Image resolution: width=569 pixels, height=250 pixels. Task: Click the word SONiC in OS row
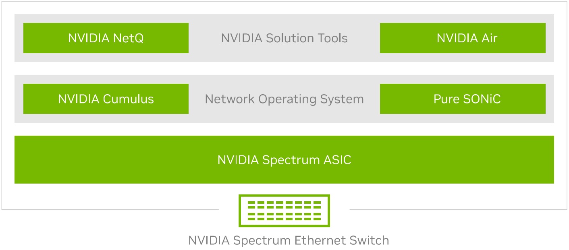click(x=480, y=99)
